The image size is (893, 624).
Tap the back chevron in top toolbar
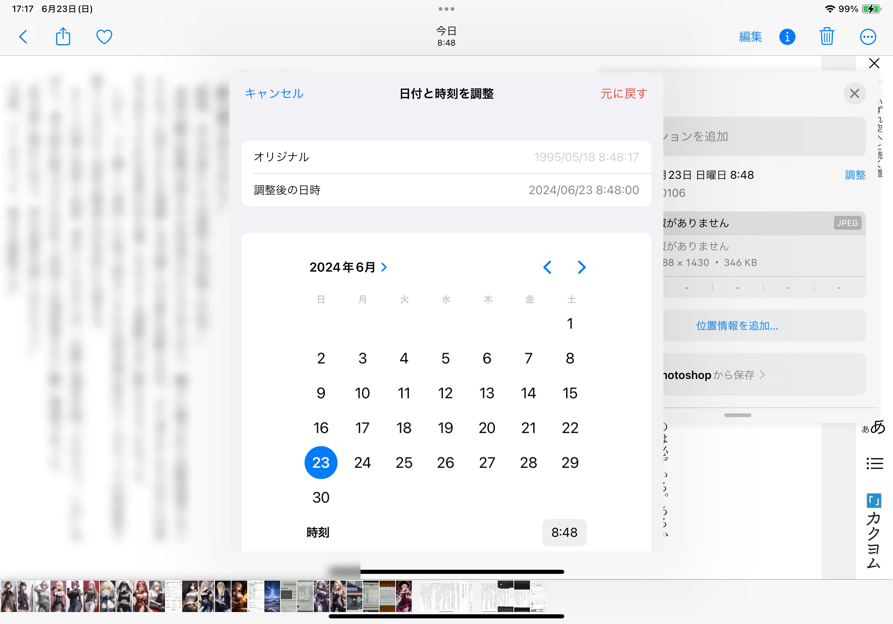click(x=23, y=37)
